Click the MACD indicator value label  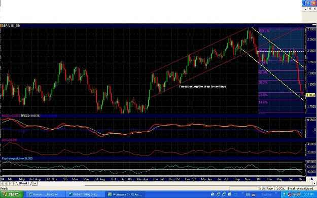coord(11,116)
